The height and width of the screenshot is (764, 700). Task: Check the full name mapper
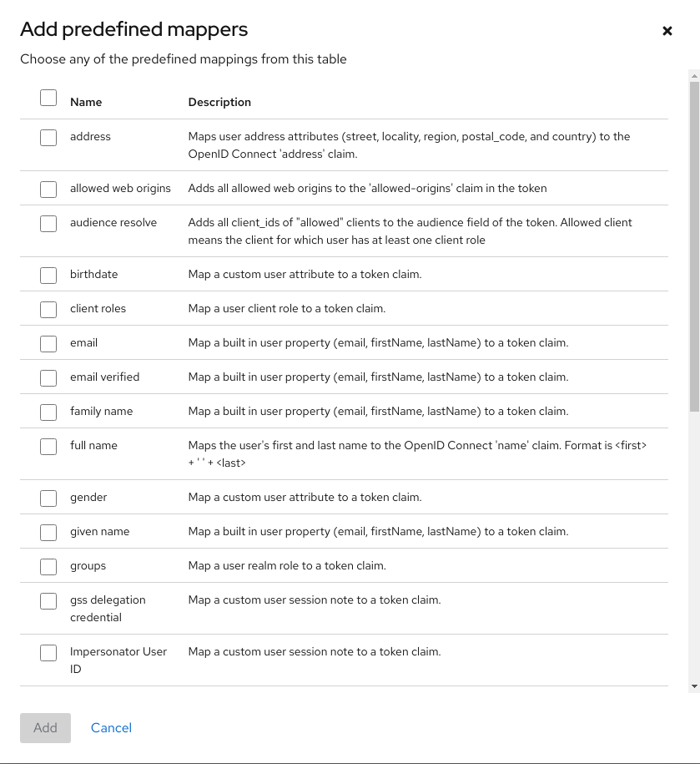pos(48,446)
